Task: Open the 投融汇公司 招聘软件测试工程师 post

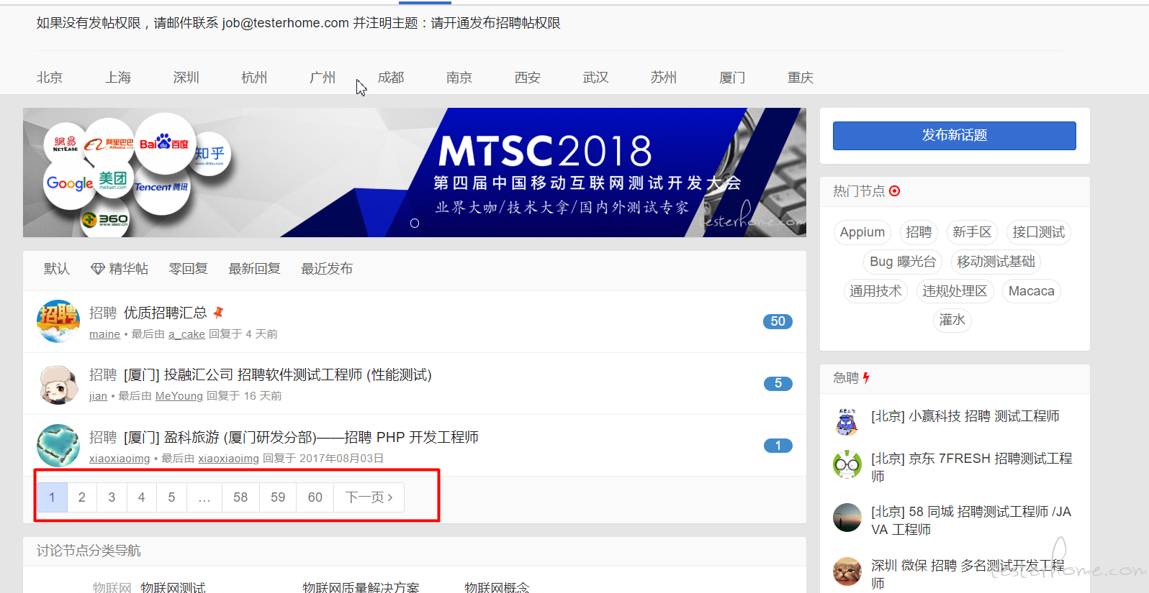Action: click(278, 374)
